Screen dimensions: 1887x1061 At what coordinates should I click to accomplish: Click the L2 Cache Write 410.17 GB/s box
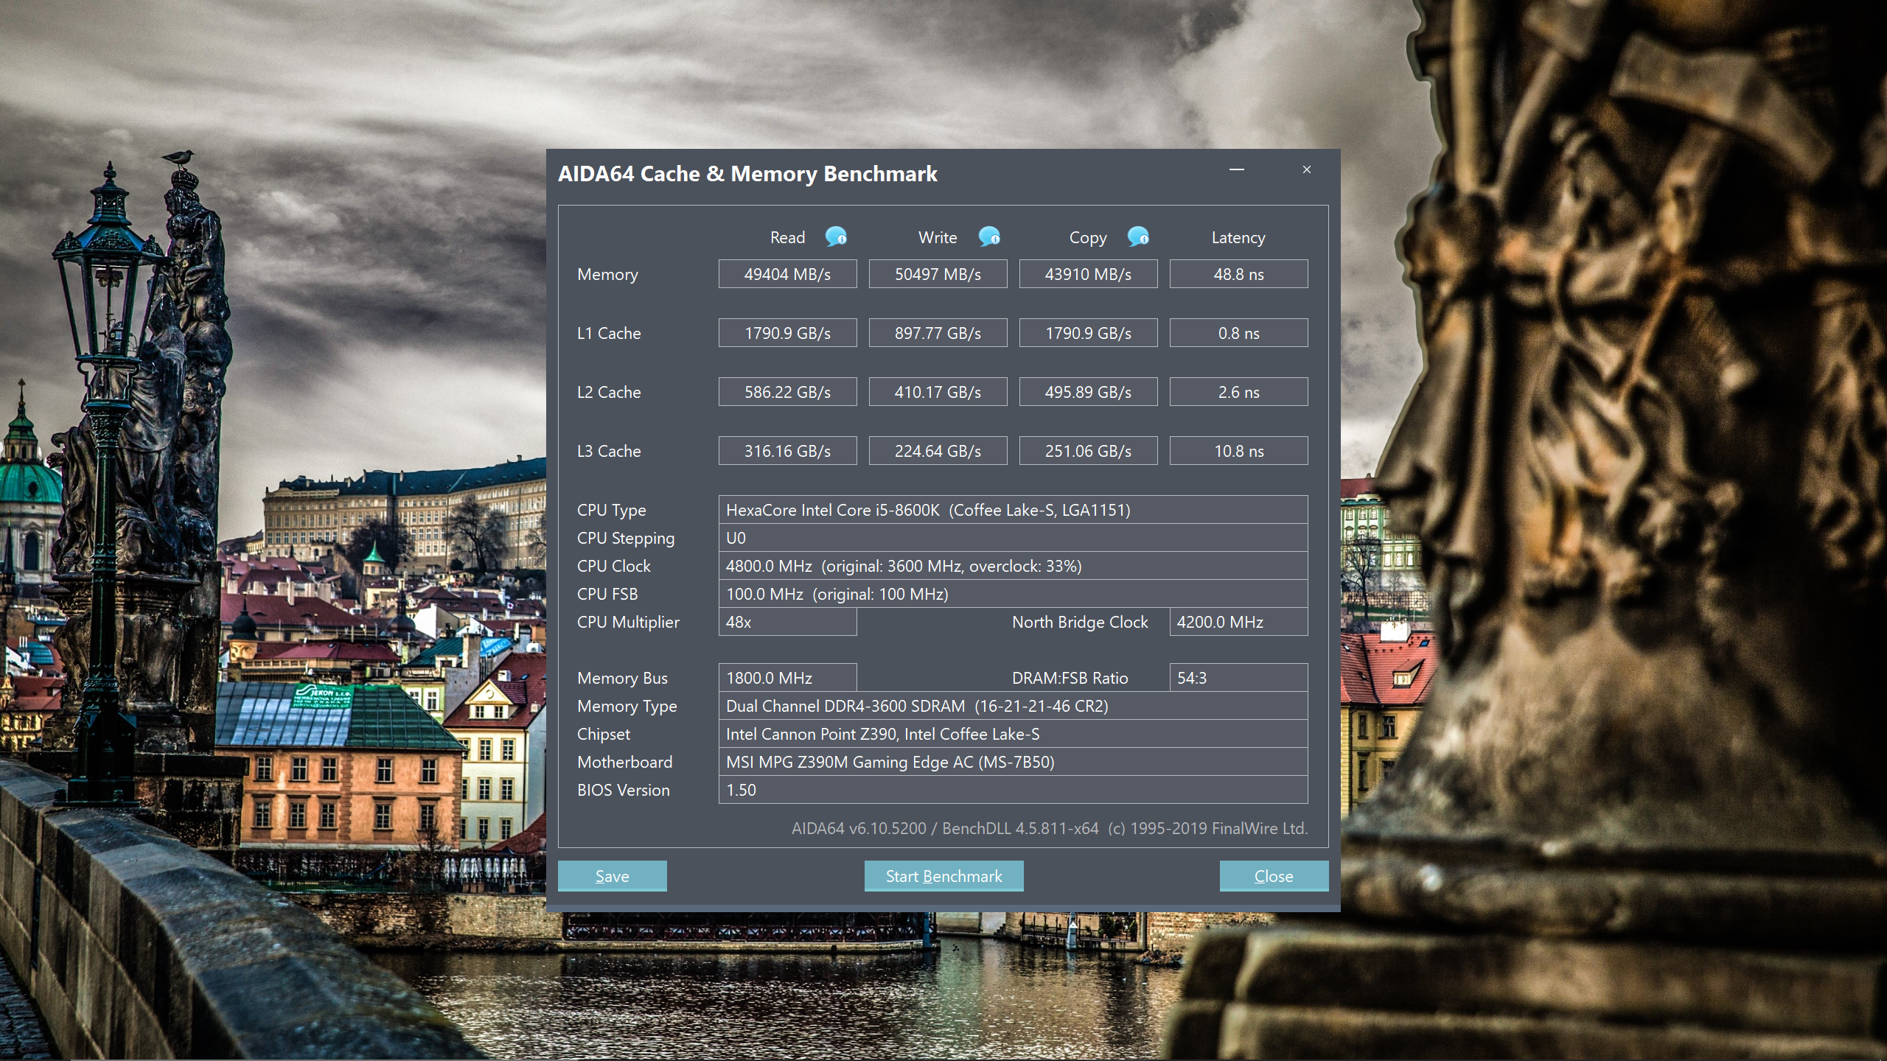click(x=938, y=392)
